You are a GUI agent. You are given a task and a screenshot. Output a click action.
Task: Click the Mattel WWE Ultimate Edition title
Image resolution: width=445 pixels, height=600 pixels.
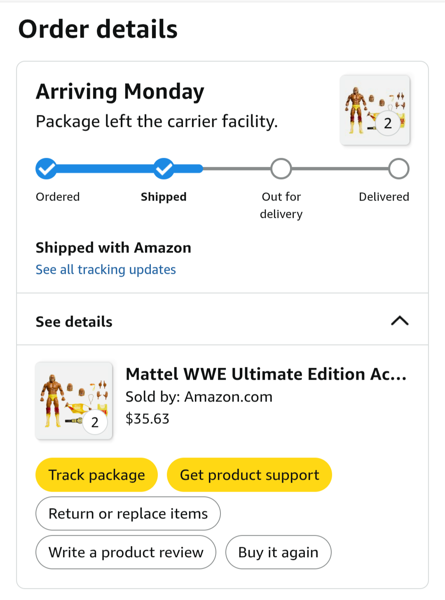[266, 374]
